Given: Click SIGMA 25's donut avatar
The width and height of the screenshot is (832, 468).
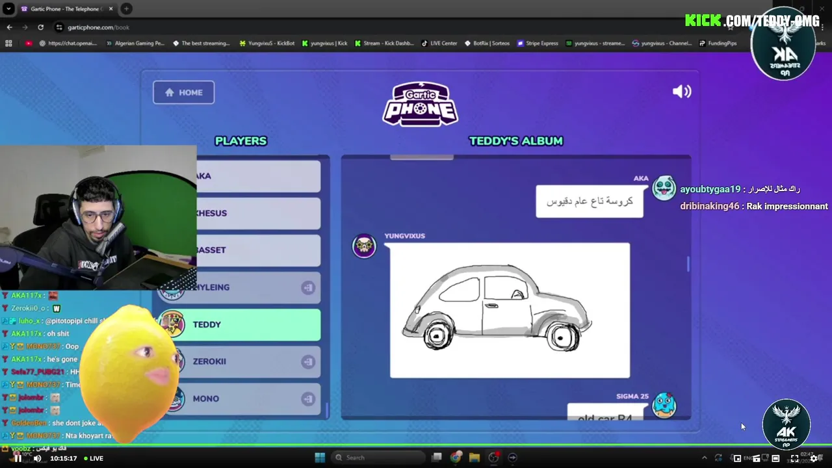Looking at the screenshot, I should [x=664, y=405].
